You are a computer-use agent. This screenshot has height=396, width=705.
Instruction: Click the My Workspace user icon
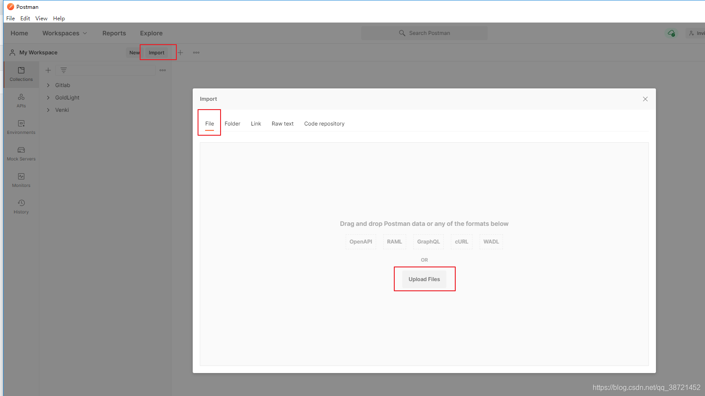12,52
